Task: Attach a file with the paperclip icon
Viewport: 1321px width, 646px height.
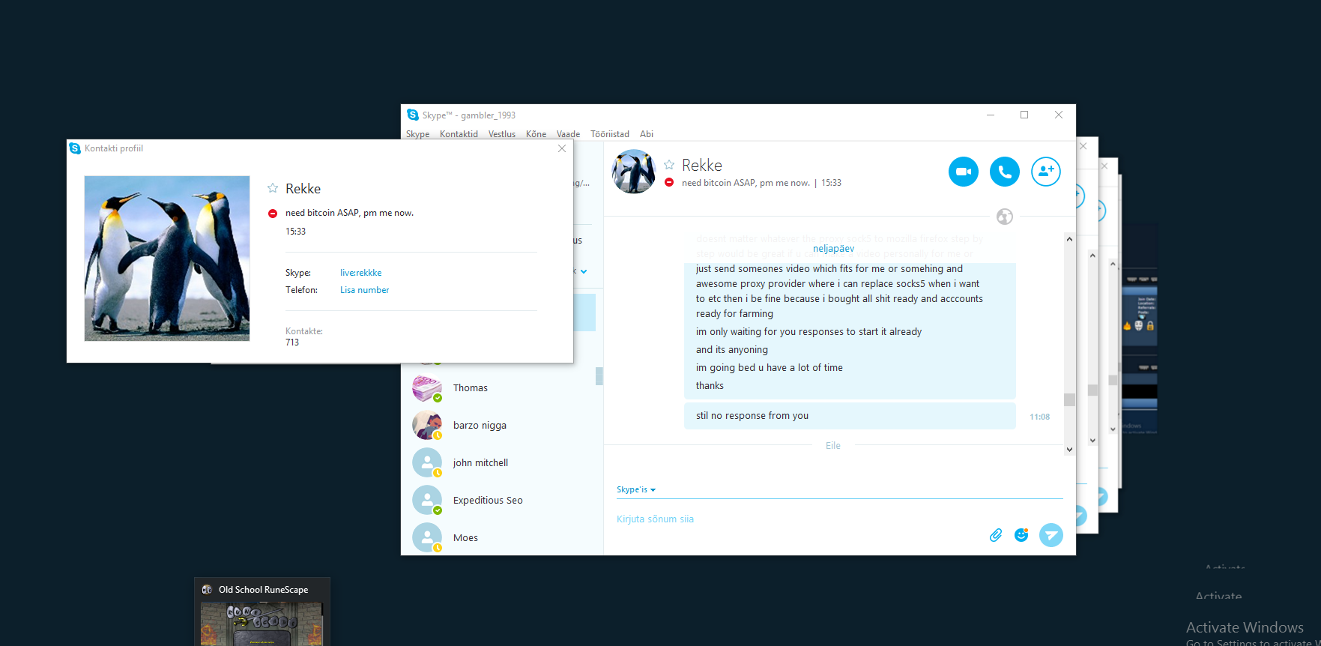Action: tap(996, 535)
